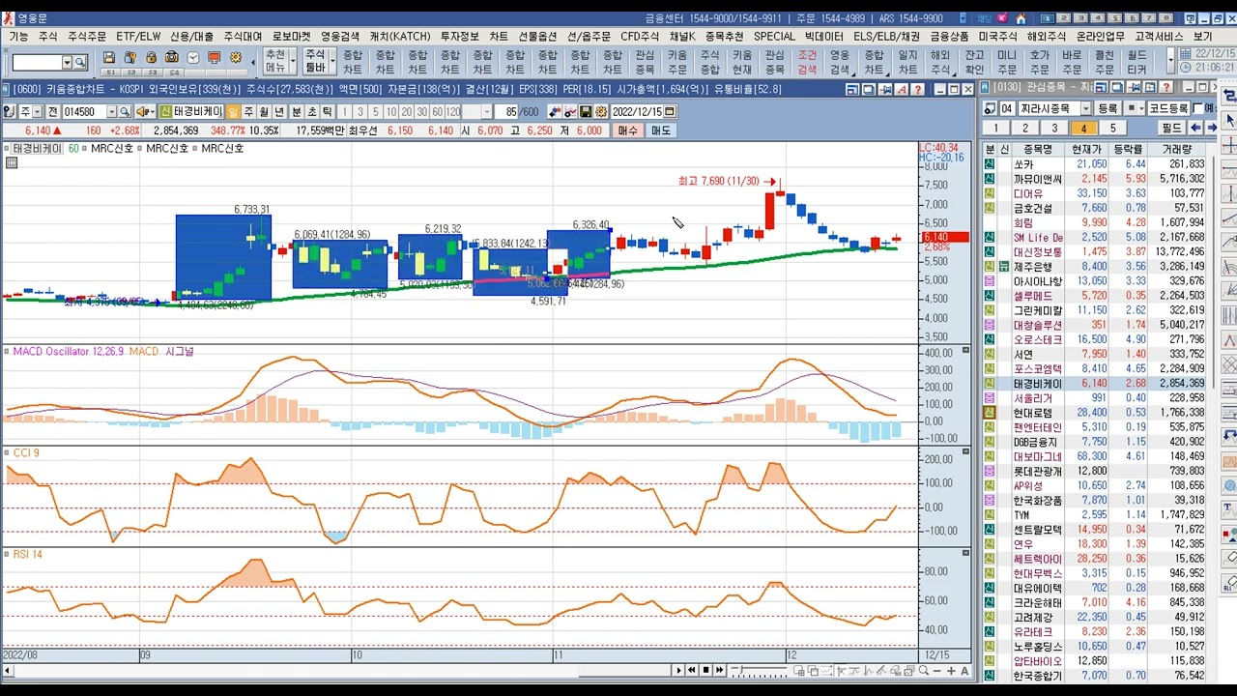
Task: Click the magnifier search icon beside the top code box
Action: point(79,63)
